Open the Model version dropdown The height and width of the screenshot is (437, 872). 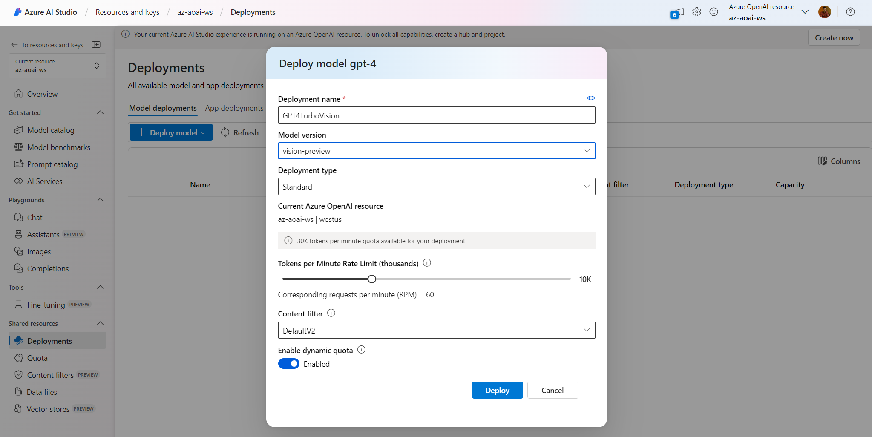436,151
